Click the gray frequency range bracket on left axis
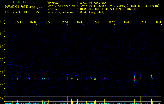The height and width of the screenshot is (104, 164). [x=5, y=73]
